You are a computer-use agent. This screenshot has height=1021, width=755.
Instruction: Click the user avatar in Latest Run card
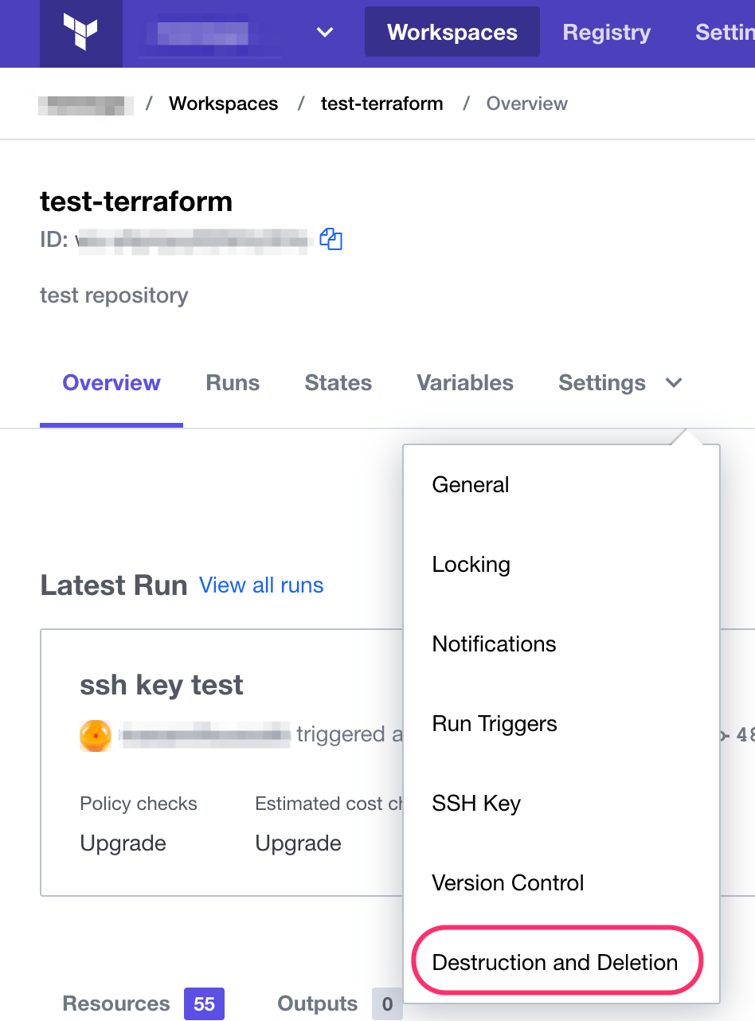pos(96,735)
